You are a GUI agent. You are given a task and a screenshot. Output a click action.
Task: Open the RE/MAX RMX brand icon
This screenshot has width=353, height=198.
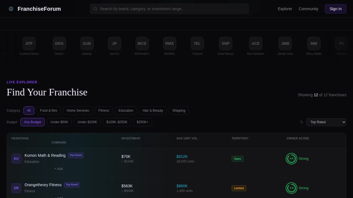tap(170, 43)
